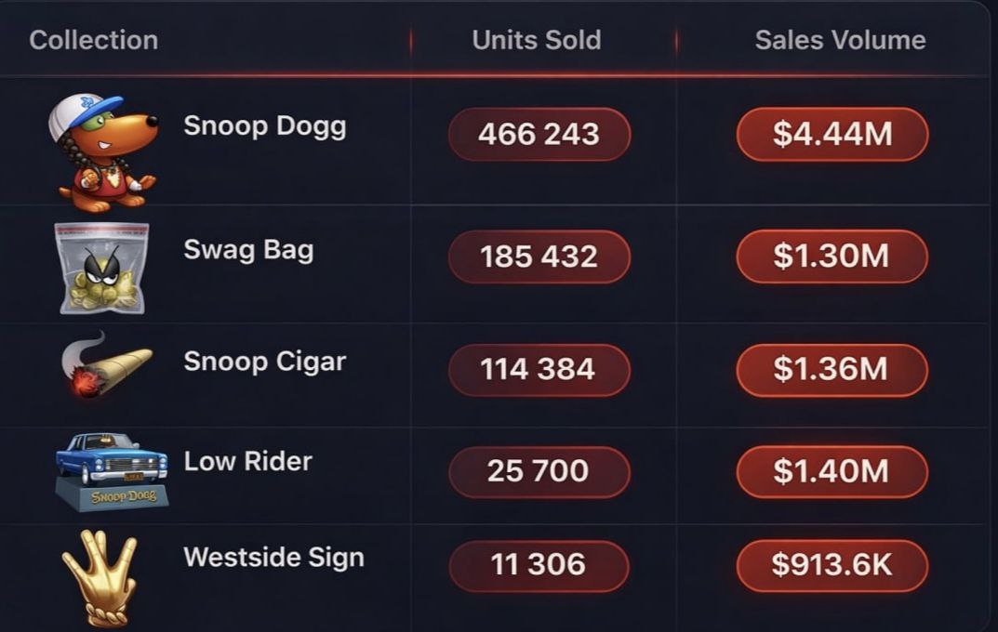Open the Snoop Dogg collection name

(x=264, y=125)
